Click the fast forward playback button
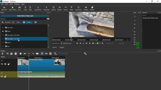 [x=87, y=43]
